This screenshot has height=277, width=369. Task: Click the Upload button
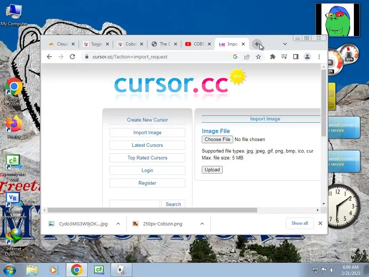(x=212, y=170)
